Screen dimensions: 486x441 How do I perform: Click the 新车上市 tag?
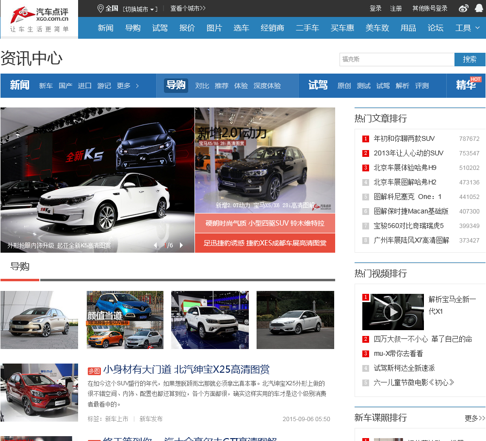coord(116,419)
